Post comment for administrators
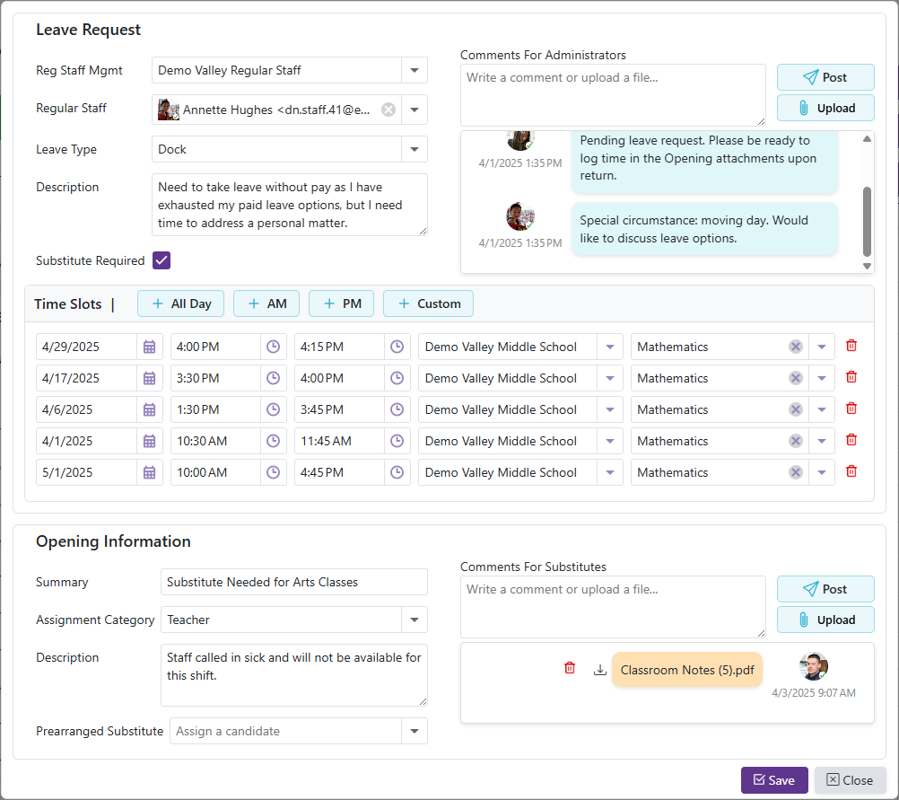Image resolution: width=899 pixels, height=800 pixels. (x=825, y=77)
